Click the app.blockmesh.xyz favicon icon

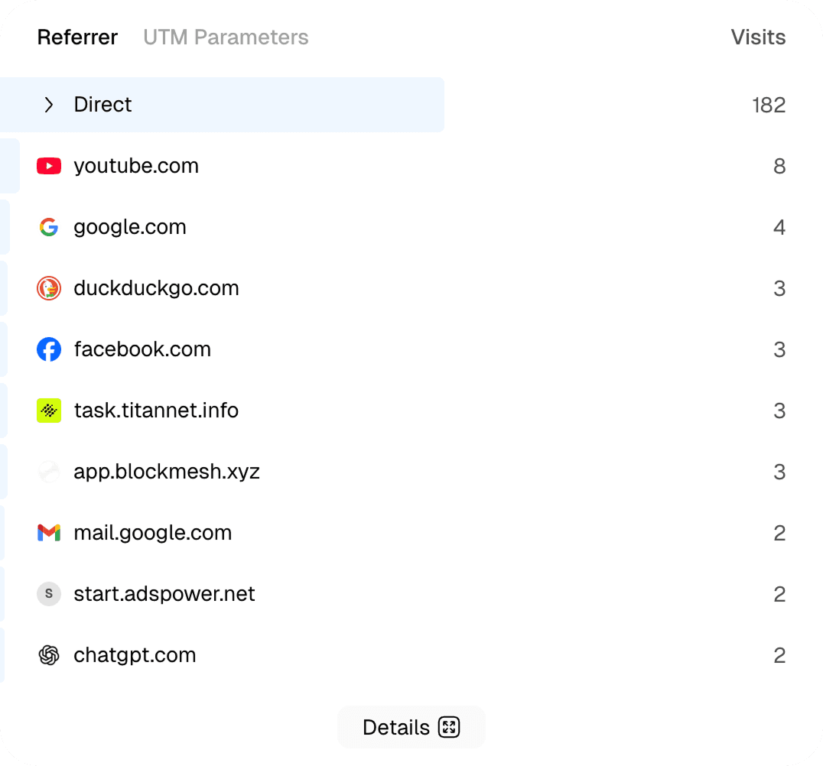tap(49, 472)
